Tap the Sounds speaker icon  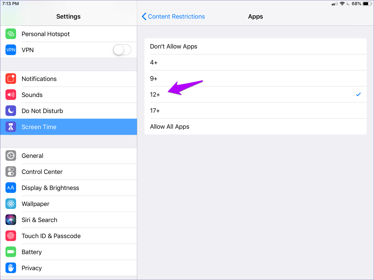coord(11,95)
